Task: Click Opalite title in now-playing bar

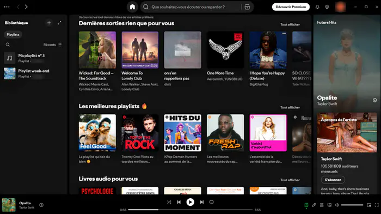Action: (25, 203)
